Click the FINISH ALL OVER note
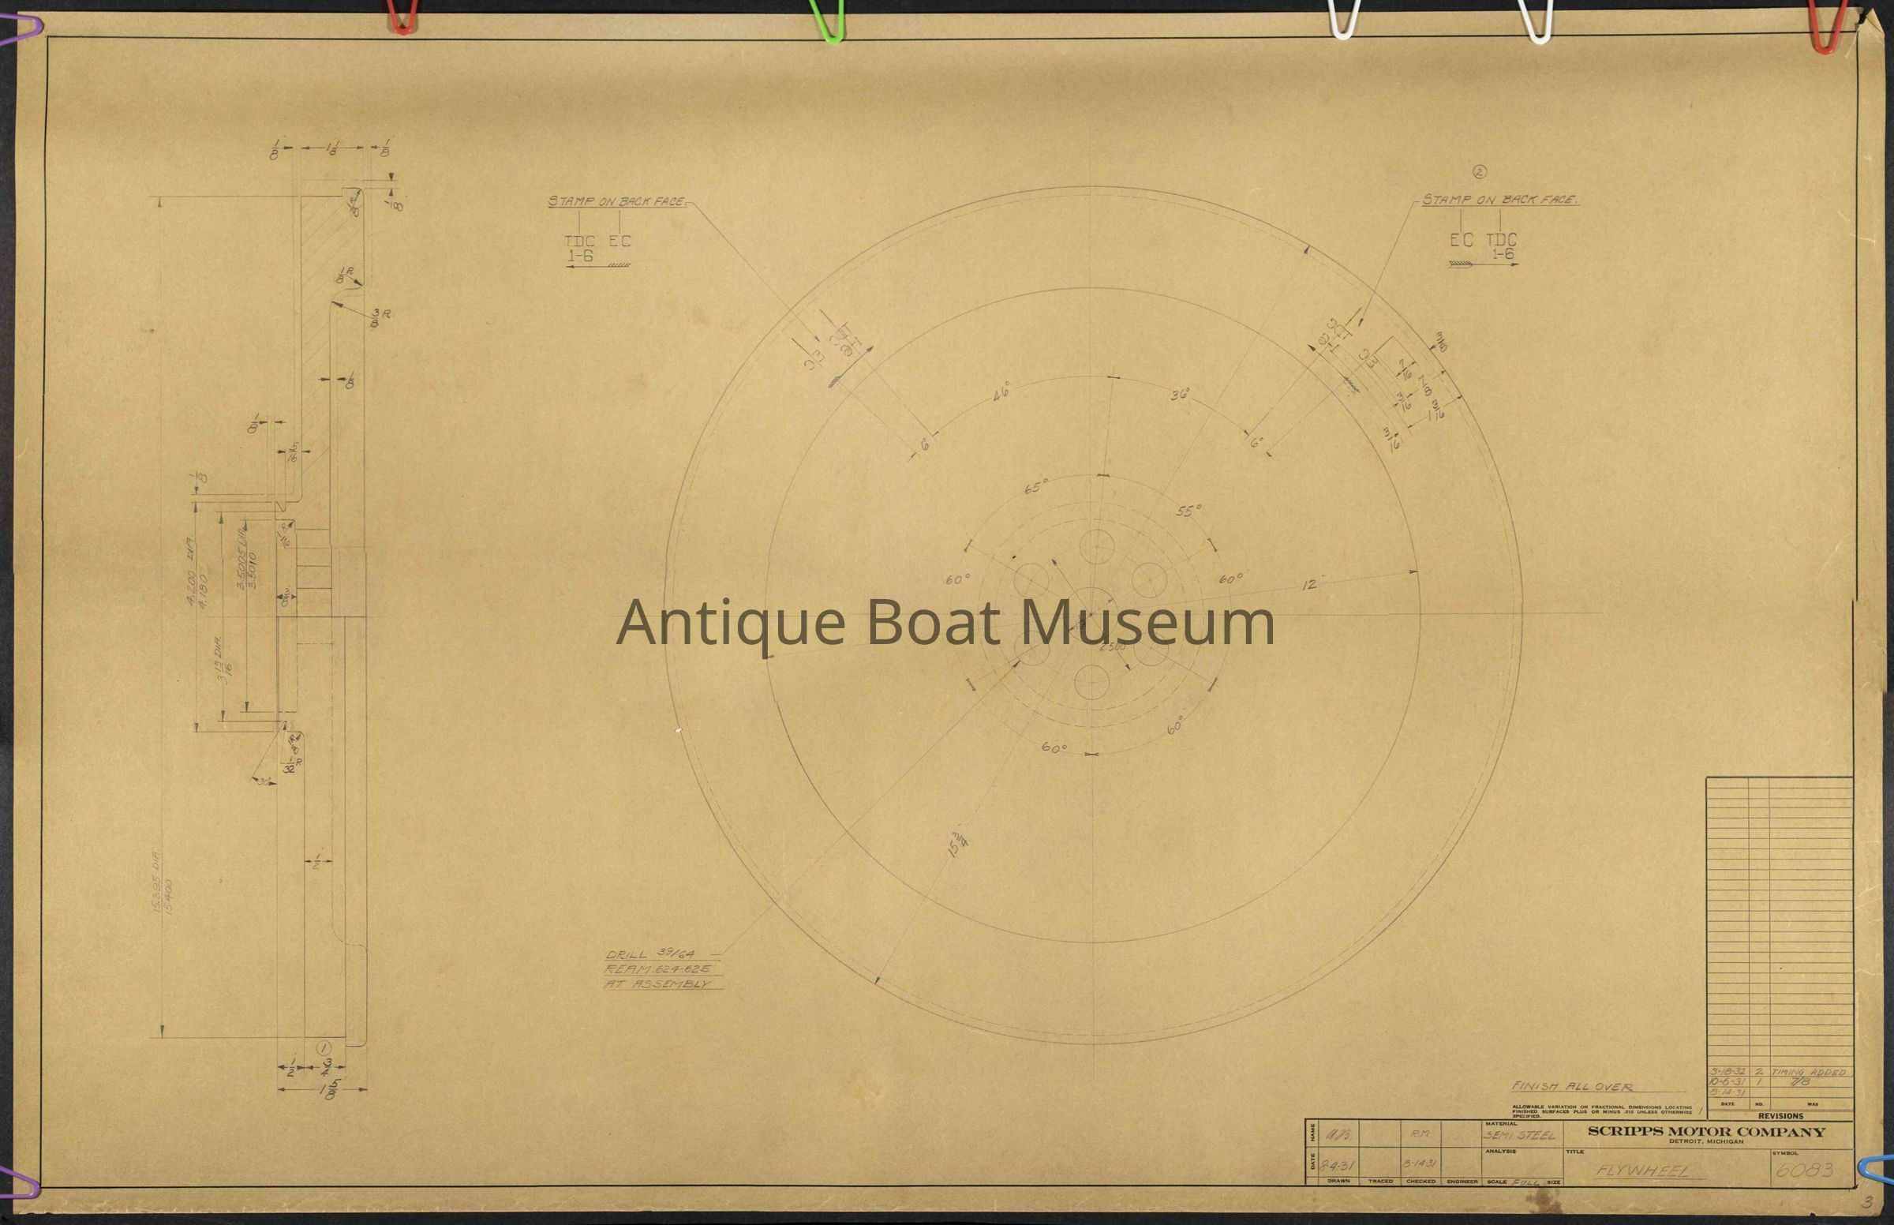The height and width of the screenshot is (1225, 1894). pos(1572,1087)
